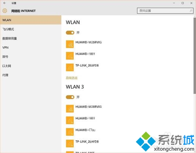This screenshot has height=153, width=196.
Task: Click the search magnifier icon
Action: tap(191, 11)
